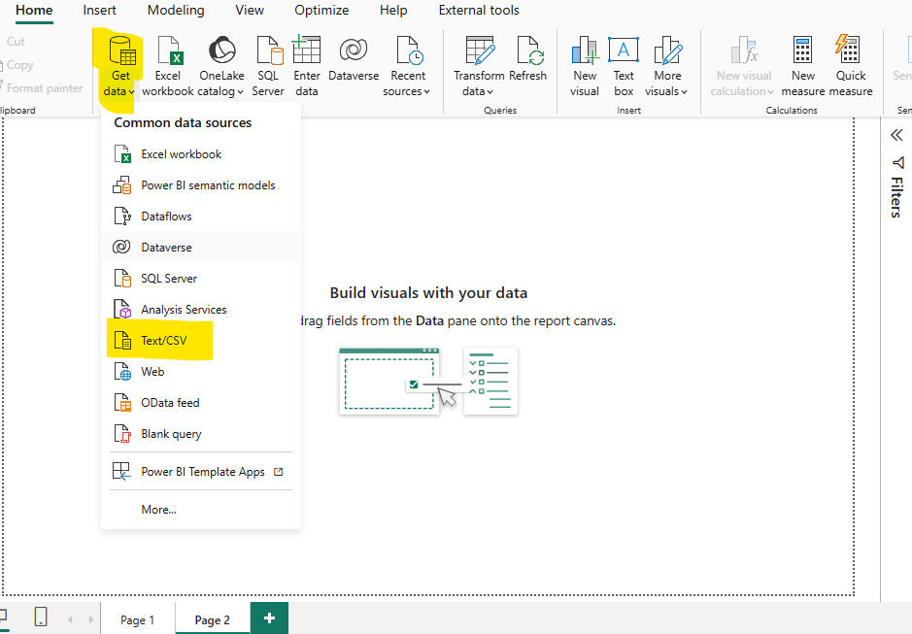Click the New visual icon
The image size is (912, 634).
585,50
